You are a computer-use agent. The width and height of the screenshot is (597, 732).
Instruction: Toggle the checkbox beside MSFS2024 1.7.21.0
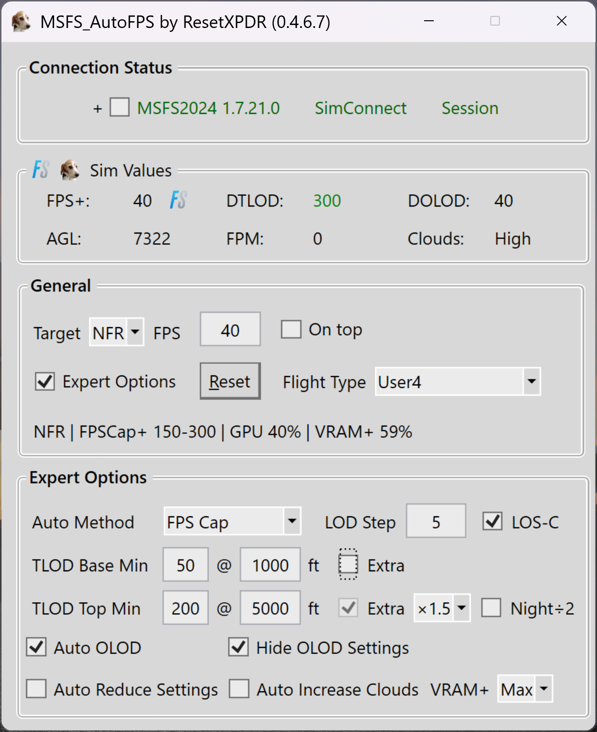point(119,107)
